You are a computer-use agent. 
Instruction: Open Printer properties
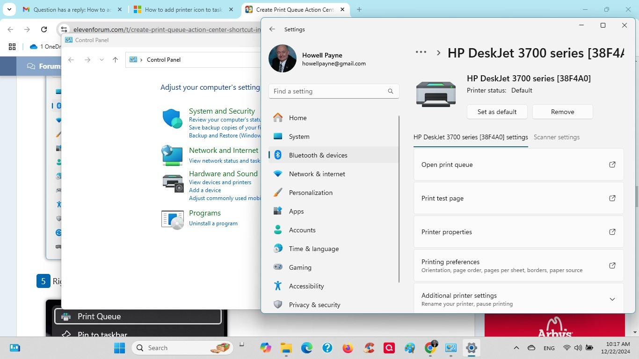point(519,232)
